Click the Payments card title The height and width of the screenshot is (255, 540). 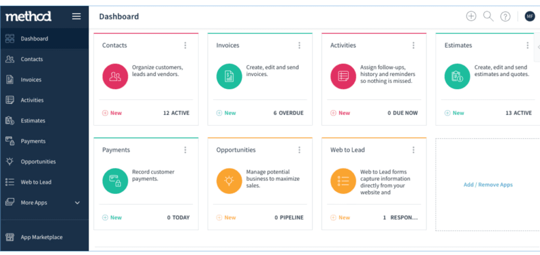116,150
